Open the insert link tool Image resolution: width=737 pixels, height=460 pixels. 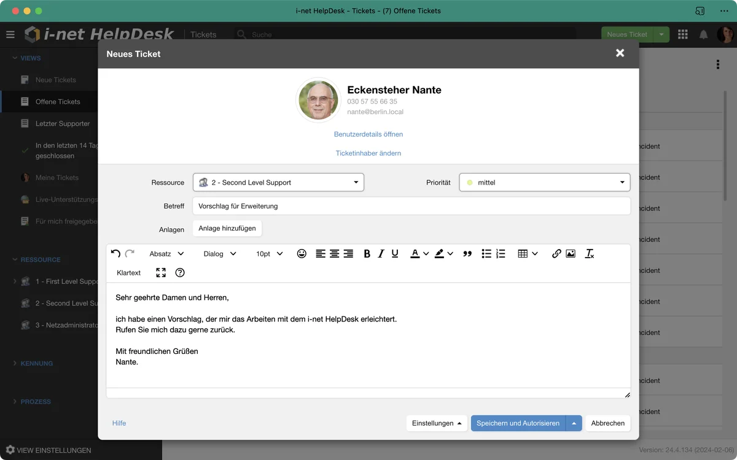pos(556,253)
